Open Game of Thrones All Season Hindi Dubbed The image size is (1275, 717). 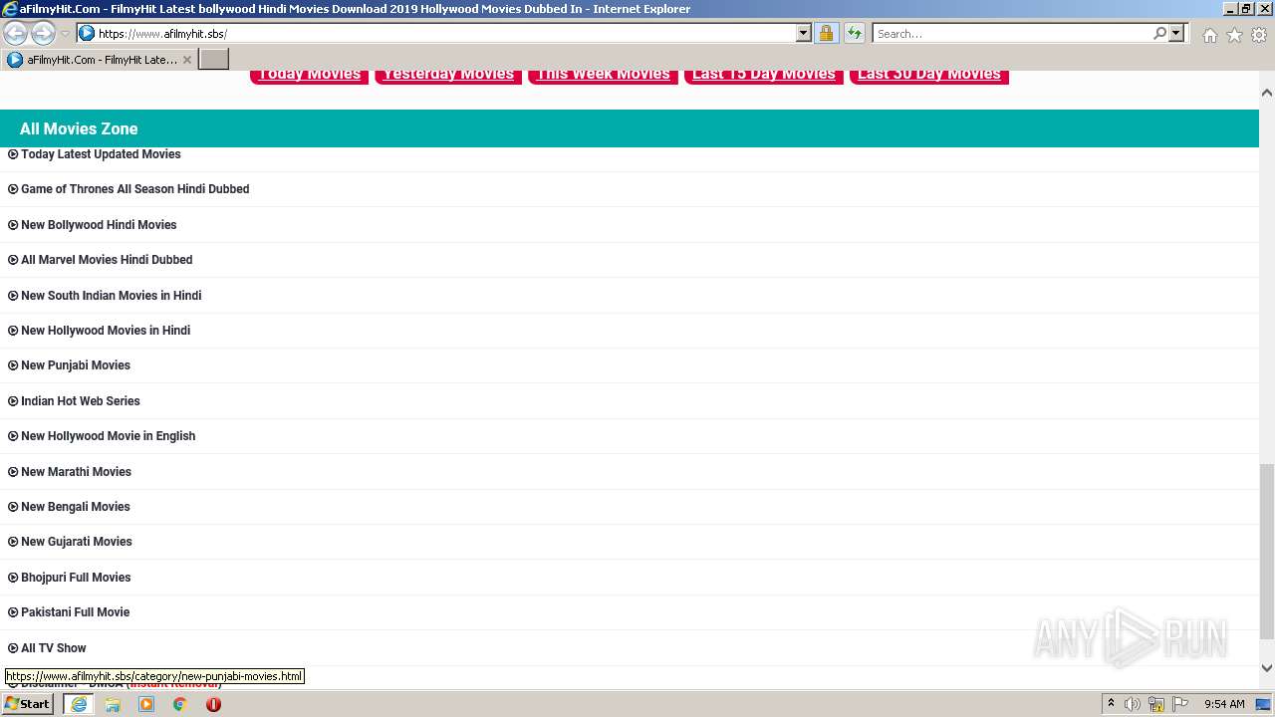click(x=135, y=189)
